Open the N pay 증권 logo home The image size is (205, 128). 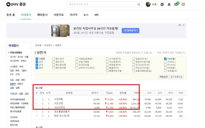pos(16,4)
